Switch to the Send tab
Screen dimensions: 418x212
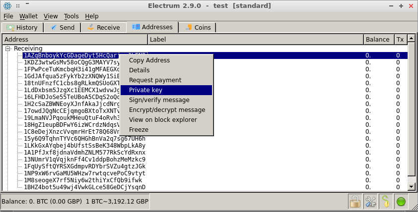63,27
